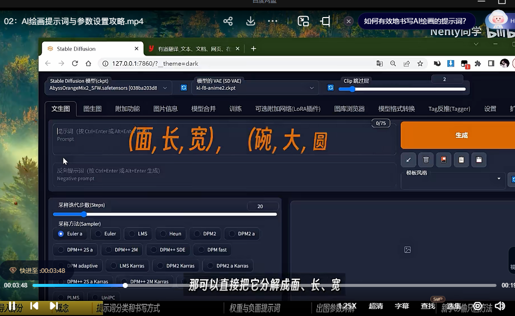Screen dimensions: 515x316
Task: Refresh the checkpoint model list
Action: (184, 88)
